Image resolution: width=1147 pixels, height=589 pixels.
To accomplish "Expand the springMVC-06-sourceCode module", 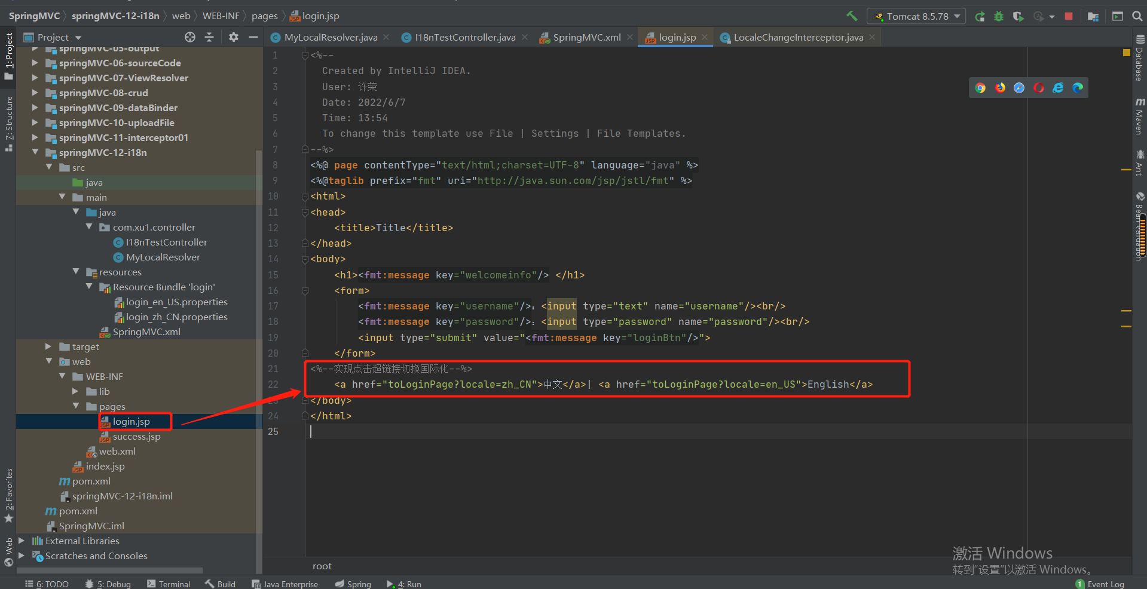I will [35, 62].
